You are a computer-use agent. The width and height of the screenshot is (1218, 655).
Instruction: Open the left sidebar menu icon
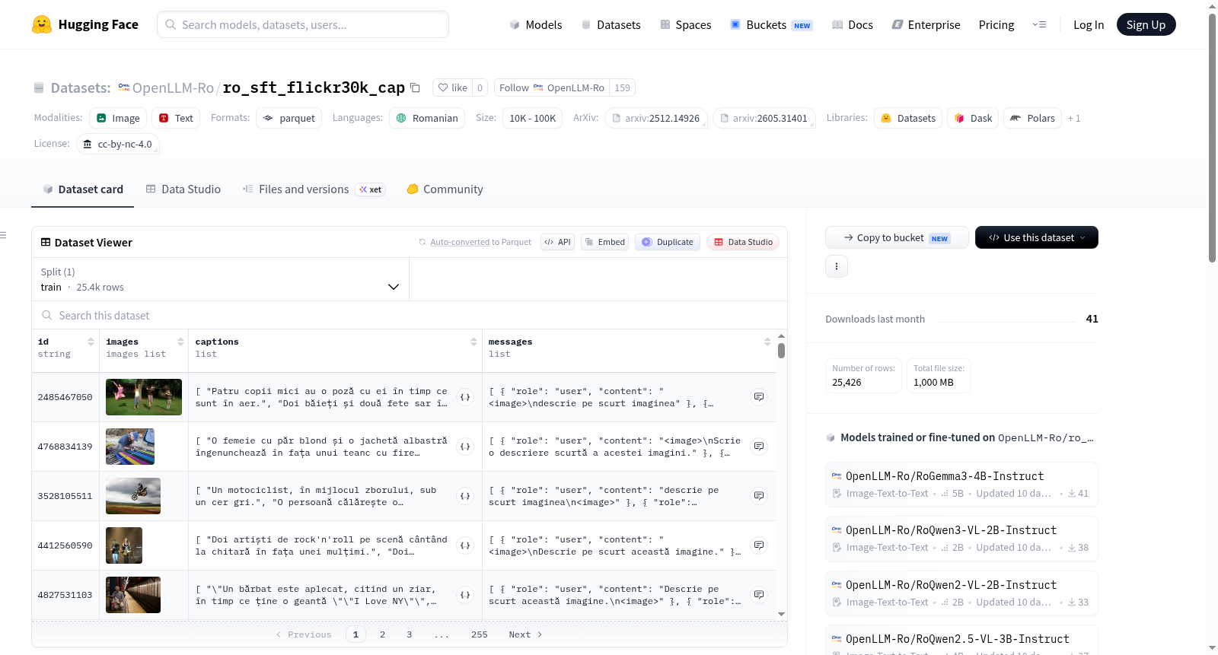pos(4,235)
